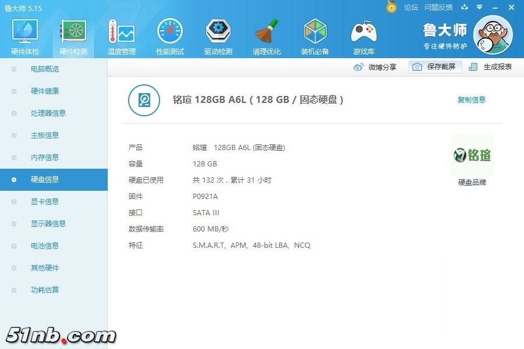
Task: Click the hard disk icon beside drive title
Action: coord(144,100)
